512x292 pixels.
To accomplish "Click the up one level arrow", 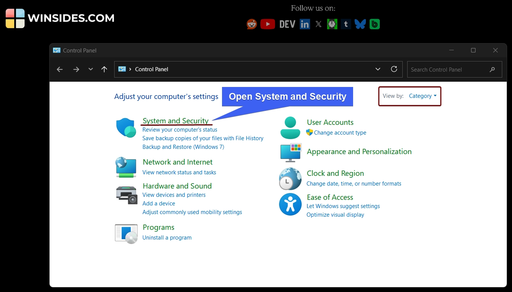I will coord(104,69).
